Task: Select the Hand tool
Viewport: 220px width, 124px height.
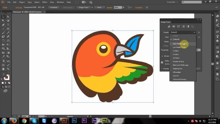Action: pyautogui.click(x=3, y=69)
